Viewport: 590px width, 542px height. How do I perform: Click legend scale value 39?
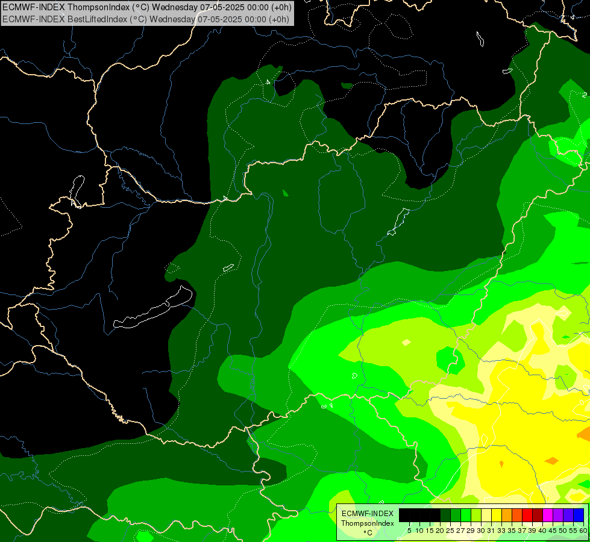532,531
